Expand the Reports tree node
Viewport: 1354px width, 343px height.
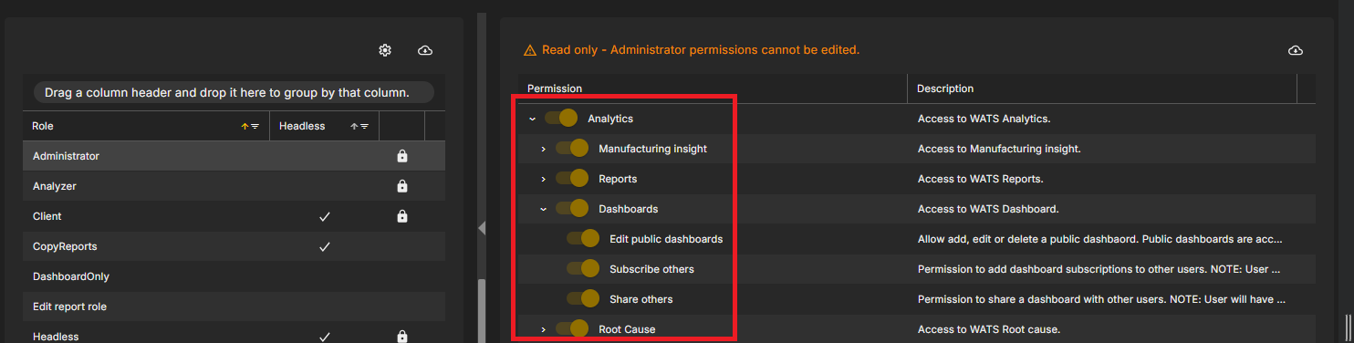click(x=543, y=179)
